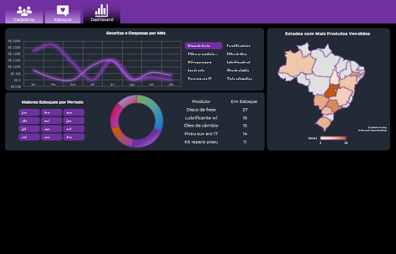
Task: Pick the mai month filter button
Action: (51, 121)
